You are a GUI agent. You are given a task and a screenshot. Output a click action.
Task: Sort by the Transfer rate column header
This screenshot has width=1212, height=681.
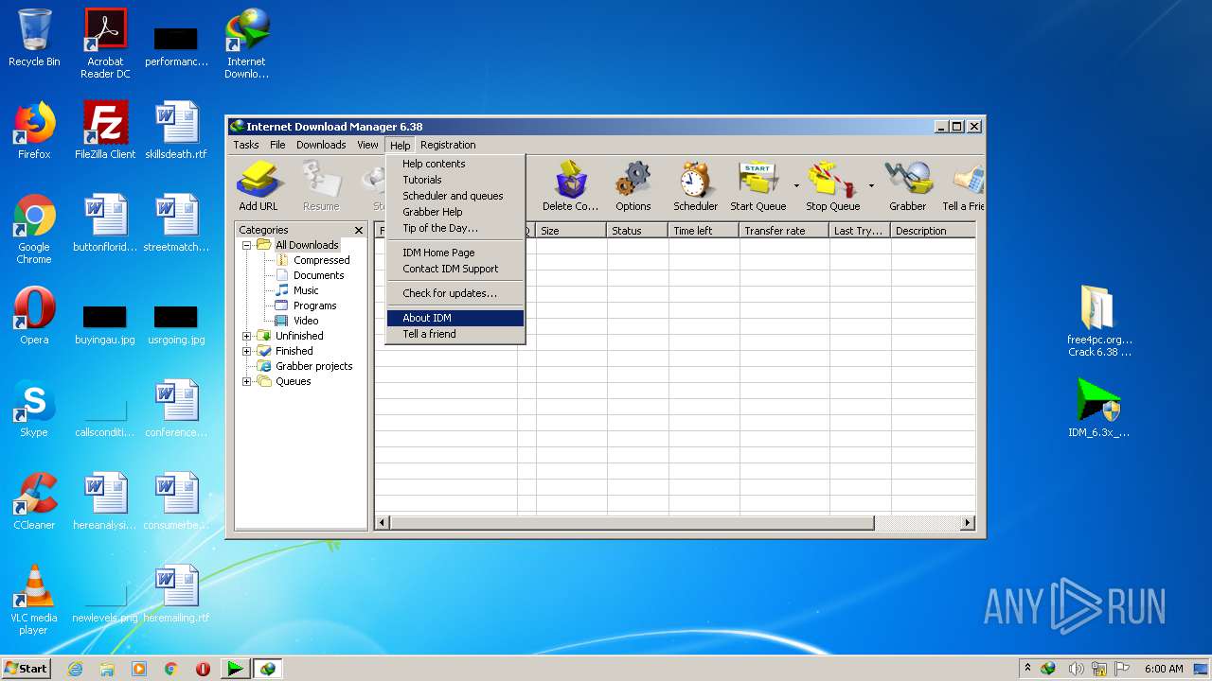coord(784,231)
